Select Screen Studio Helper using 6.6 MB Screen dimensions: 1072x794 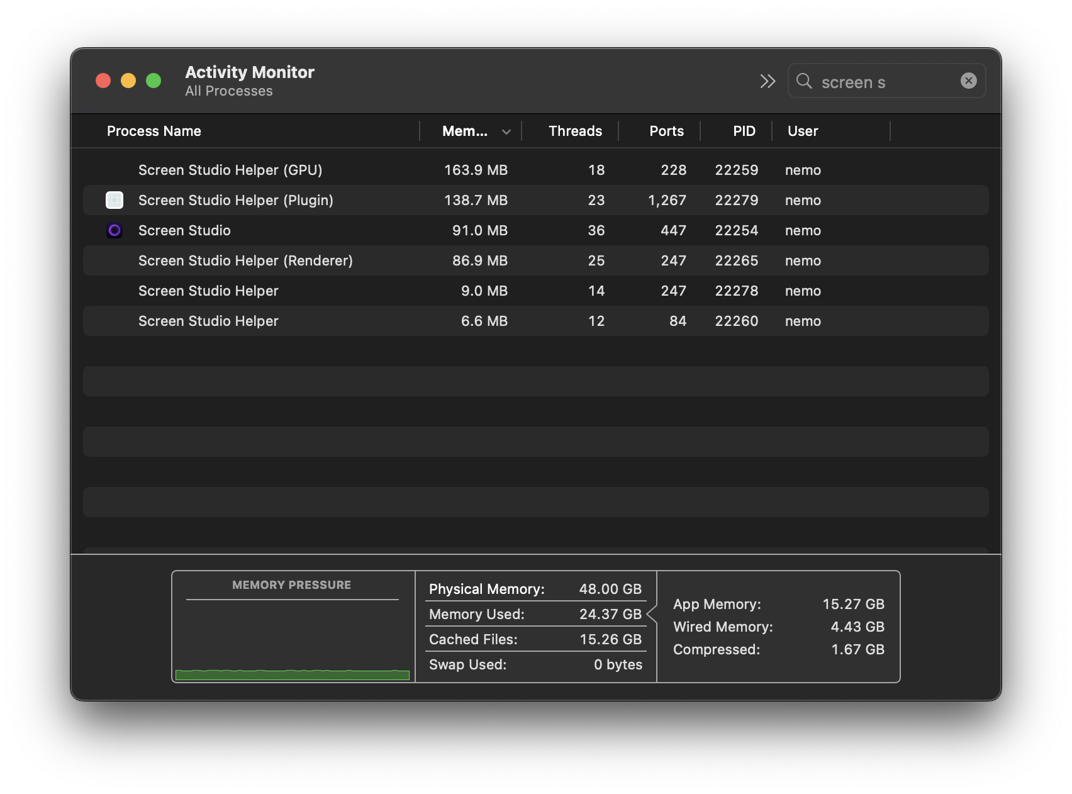coord(208,321)
